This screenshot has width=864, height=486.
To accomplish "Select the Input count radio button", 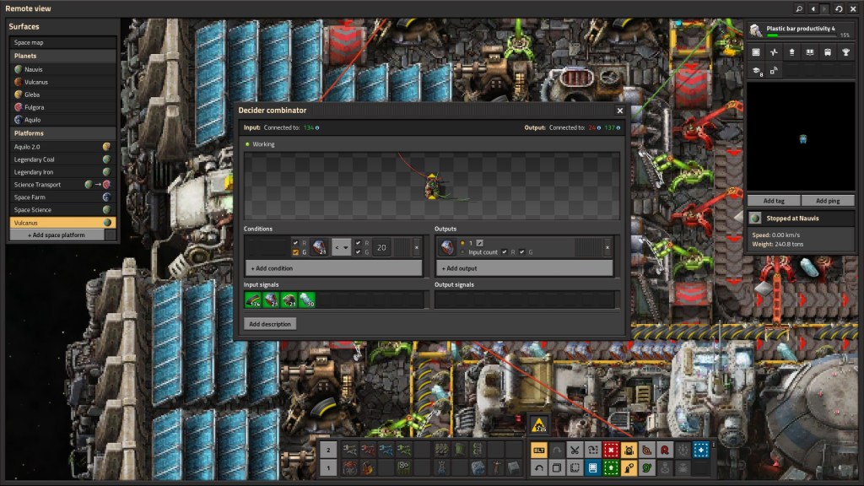I will [462, 251].
